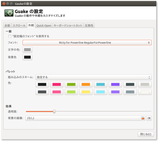
Task: Click the Guake terminal logo icon
Action: point(9,13)
